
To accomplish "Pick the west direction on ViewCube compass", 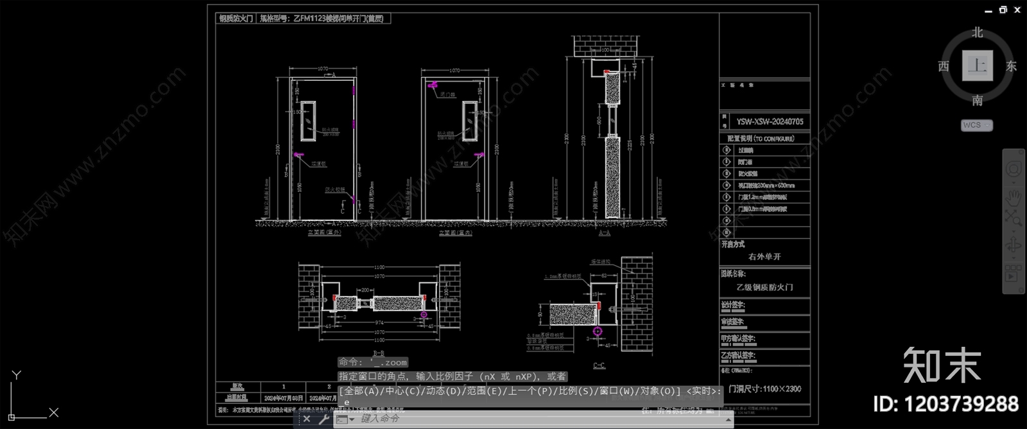I will [x=944, y=66].
